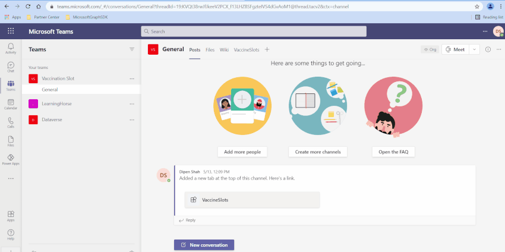This screenshot has width=505, height=252.
Task: Filter the teams list
Action: pyautogui.click(x=132, y=49)
